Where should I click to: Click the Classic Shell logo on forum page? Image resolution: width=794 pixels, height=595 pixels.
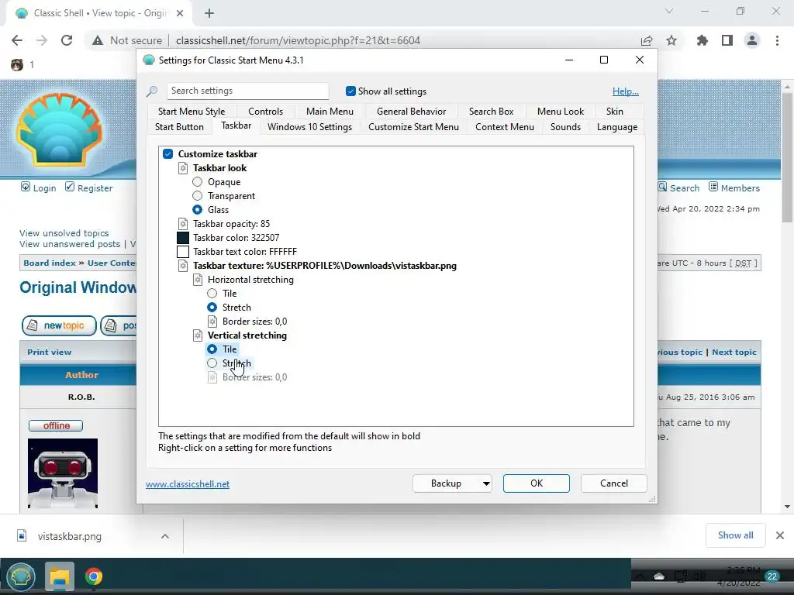pyautogui.click(x=60, y=129)
